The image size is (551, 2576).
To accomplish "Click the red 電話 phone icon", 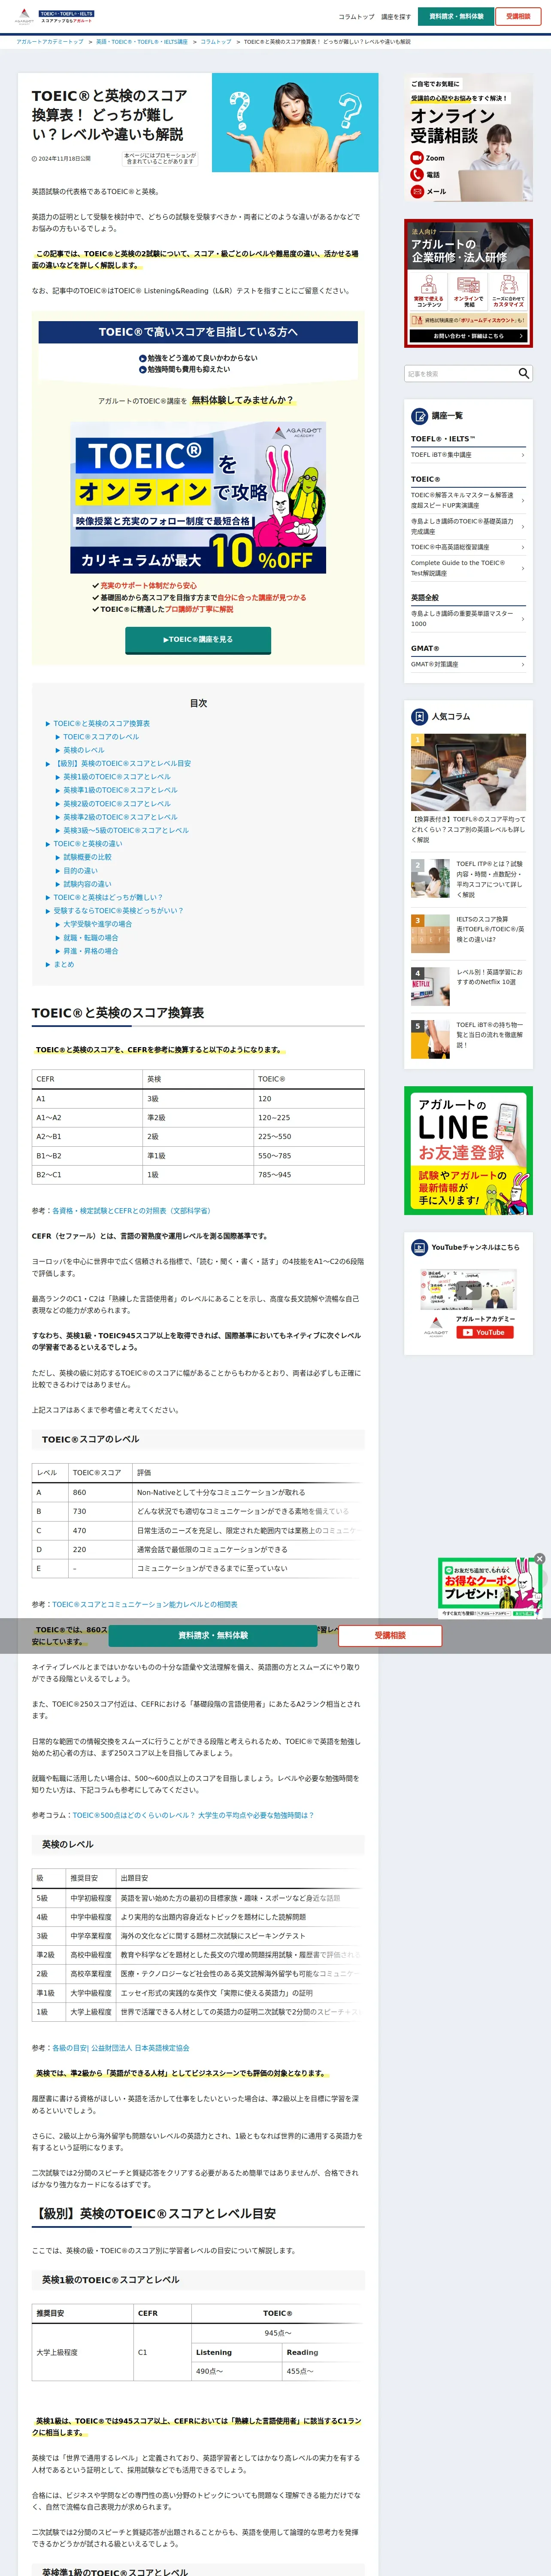I will [x=418, y=175].
